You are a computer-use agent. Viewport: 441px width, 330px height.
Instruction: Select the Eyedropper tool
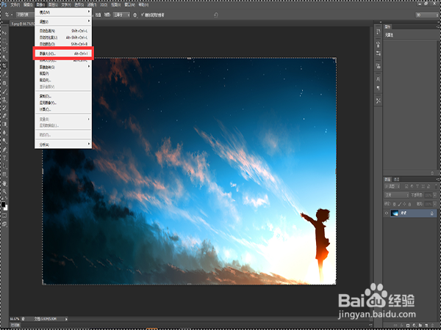pyautogui.click(x=4, y=75)
